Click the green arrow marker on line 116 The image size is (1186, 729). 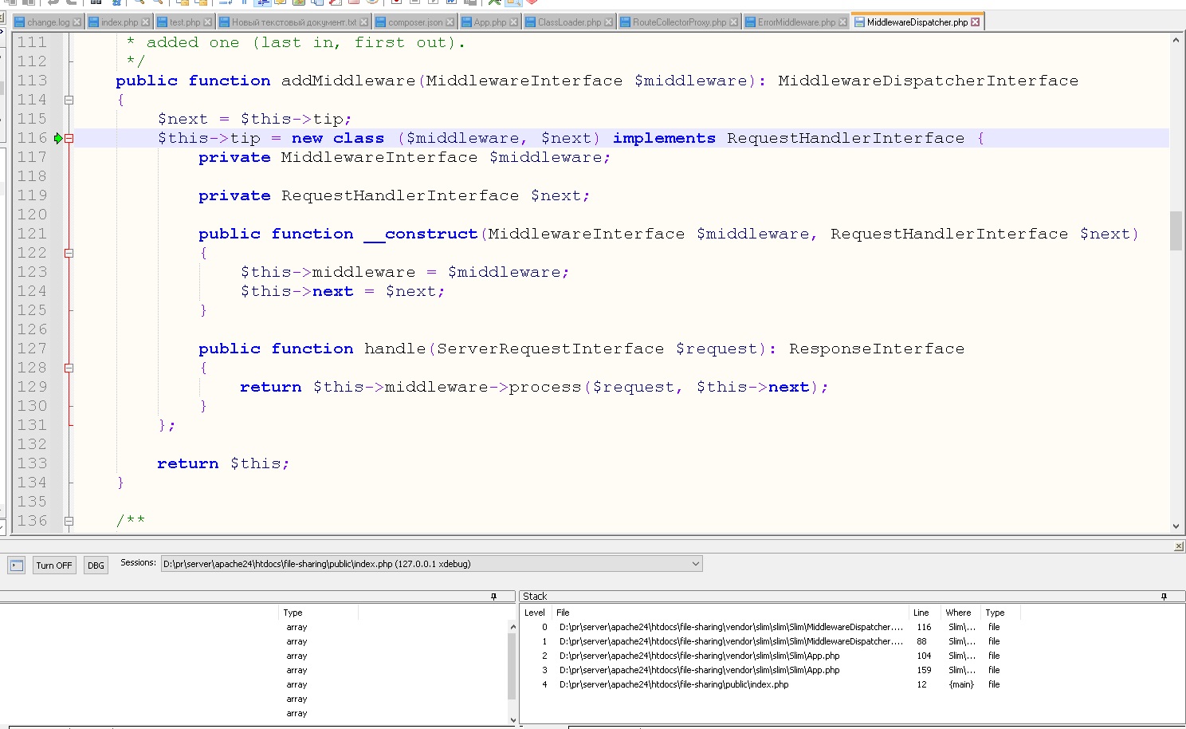coord(58,138)
